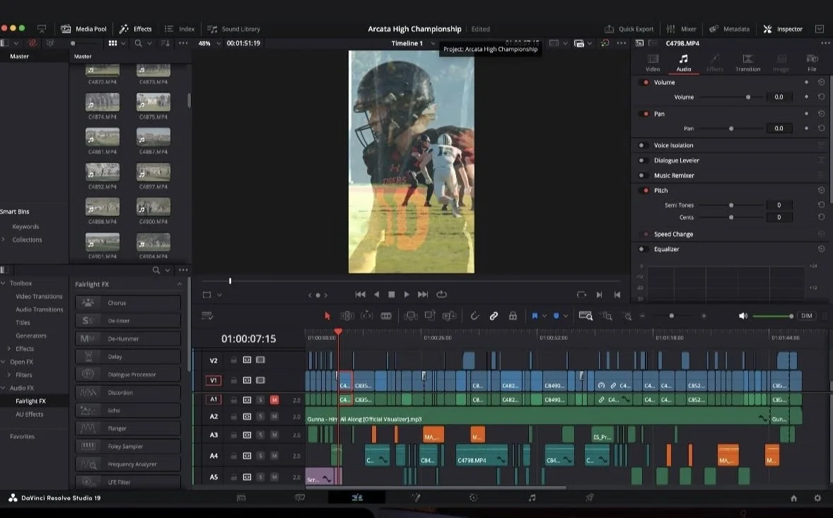The height and width of the screenshot is (518, 833).
Task: Switch to the Color page icon
Action: (473, 498)
